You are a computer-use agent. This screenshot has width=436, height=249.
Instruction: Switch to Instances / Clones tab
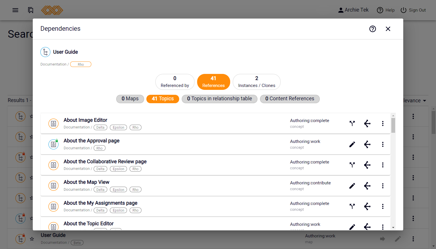[257, 82]
